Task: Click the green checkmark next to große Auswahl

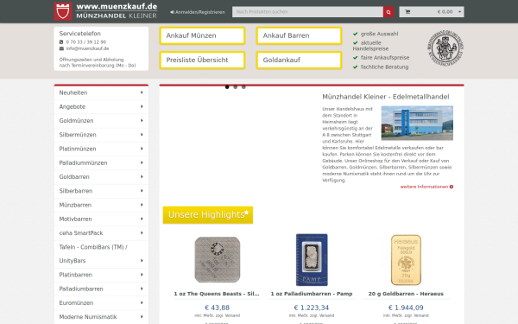Action: [356, 34]
